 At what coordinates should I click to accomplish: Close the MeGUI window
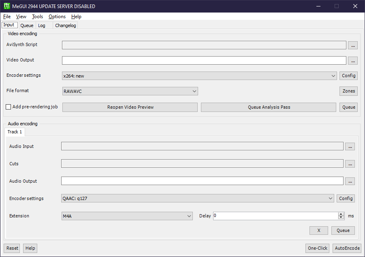click(355, 6)
